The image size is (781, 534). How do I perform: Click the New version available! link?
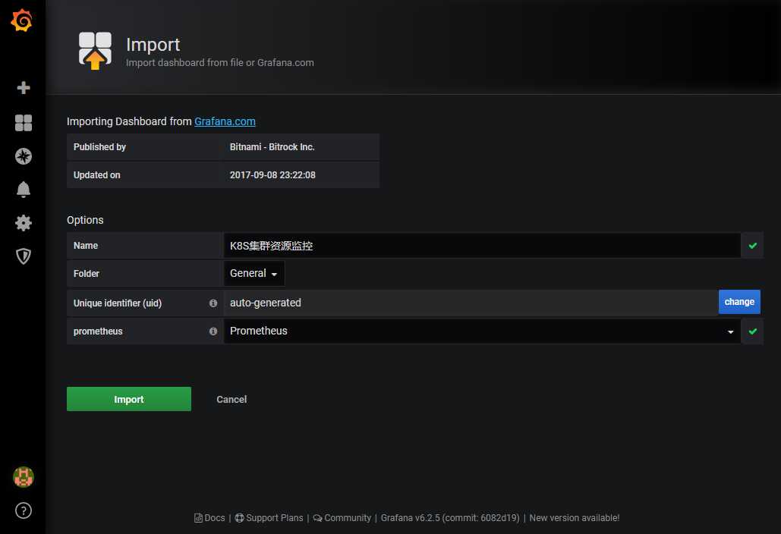(x=575, y=518)
